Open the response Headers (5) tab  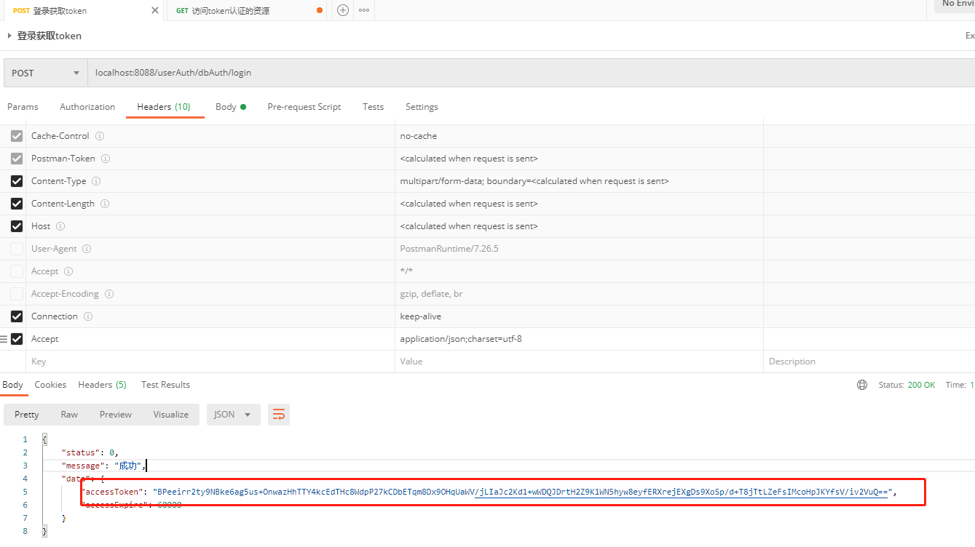102,385
